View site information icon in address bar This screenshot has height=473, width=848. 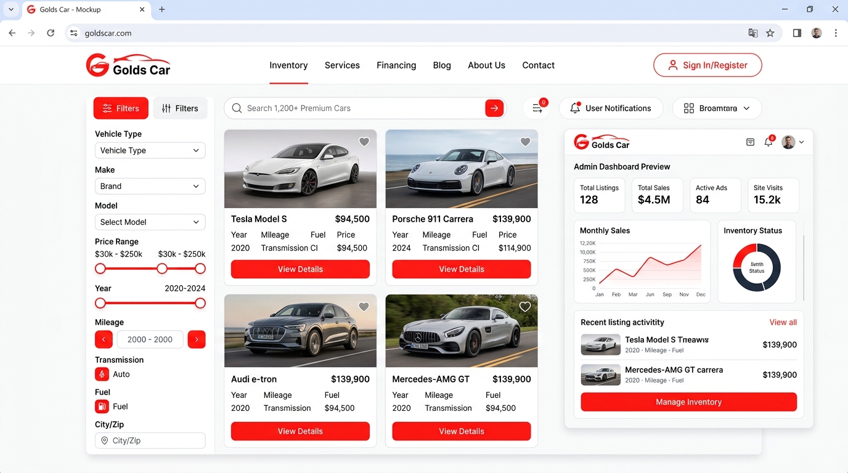pos(74,33)
